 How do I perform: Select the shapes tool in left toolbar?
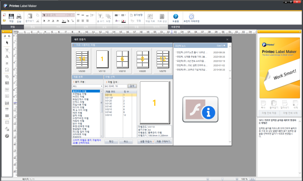pos(7,77)
